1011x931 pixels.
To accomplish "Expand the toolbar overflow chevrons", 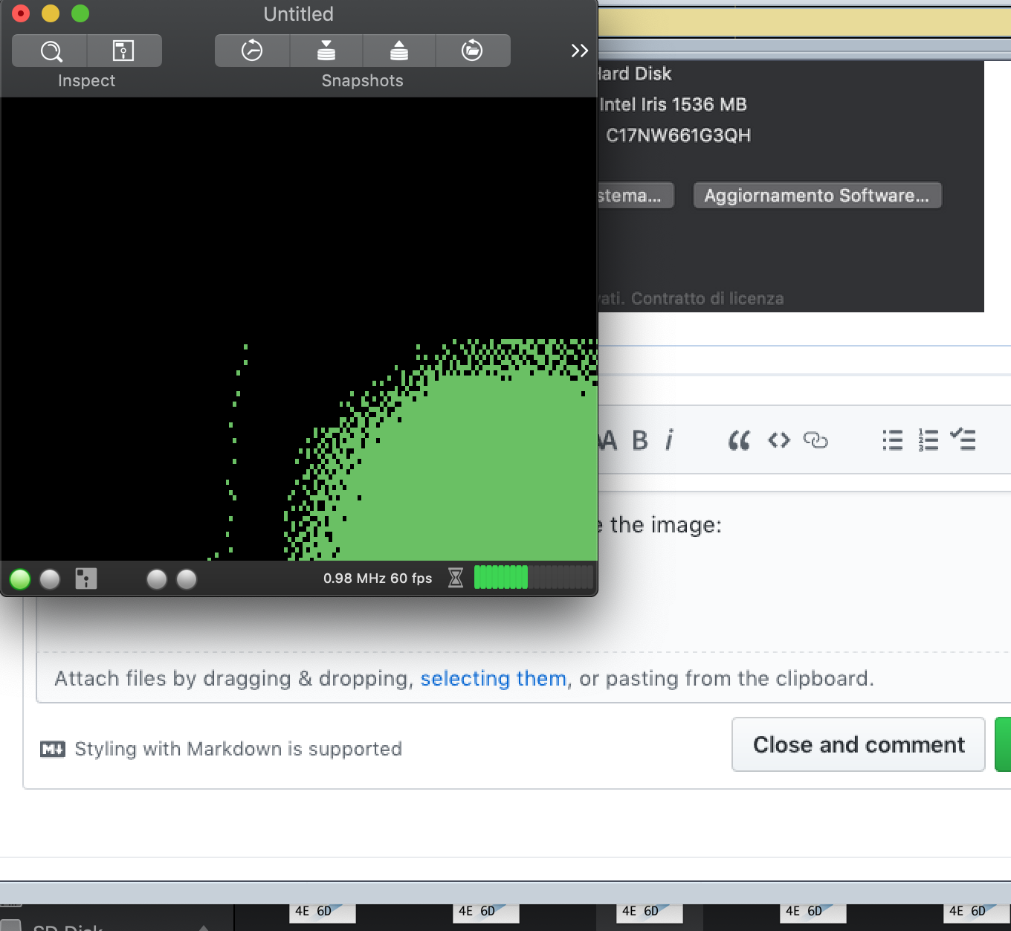I will (579, 51).
